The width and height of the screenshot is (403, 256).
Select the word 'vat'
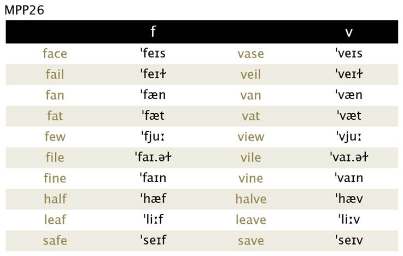coord(250,116)
